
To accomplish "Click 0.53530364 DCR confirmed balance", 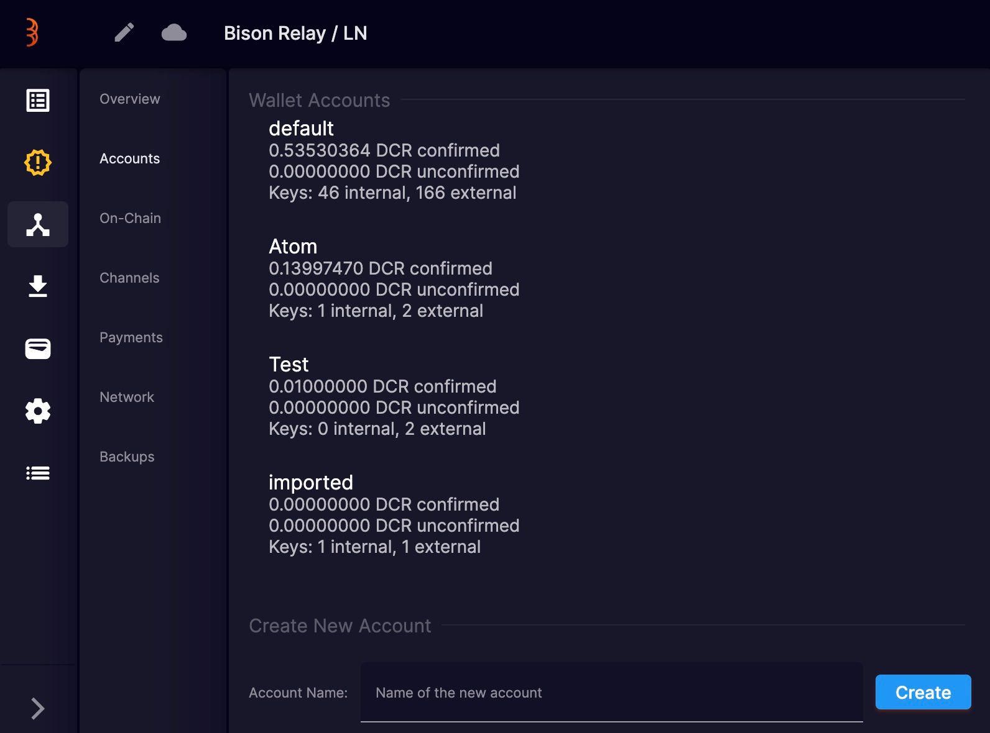I will click(x=384, y=150).
